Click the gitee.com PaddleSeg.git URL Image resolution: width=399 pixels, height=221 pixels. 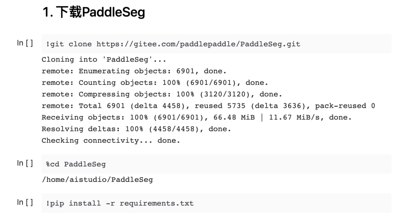(x=198, y=44)
